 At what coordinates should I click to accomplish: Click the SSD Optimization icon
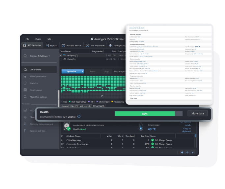(25, 76)
